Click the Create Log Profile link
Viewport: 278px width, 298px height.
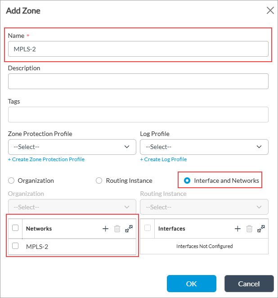click(163, 159)
